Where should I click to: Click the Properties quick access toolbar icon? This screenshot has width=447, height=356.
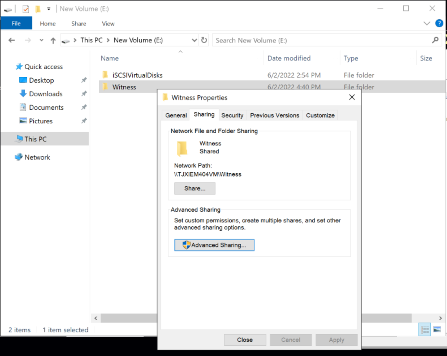[26, 9]
